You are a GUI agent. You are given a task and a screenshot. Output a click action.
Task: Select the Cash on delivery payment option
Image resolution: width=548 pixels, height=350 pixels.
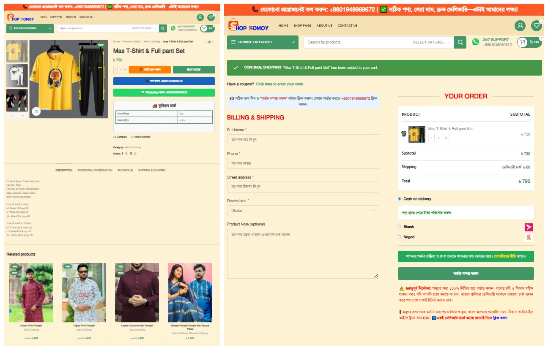pyautogui.click(x=400, y=199)
